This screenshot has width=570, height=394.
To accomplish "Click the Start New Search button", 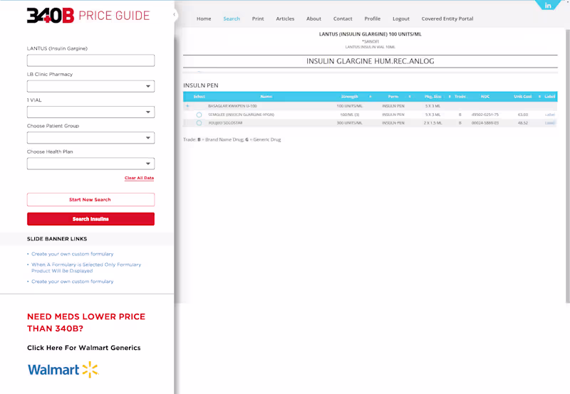I will (x=90, y=200).
